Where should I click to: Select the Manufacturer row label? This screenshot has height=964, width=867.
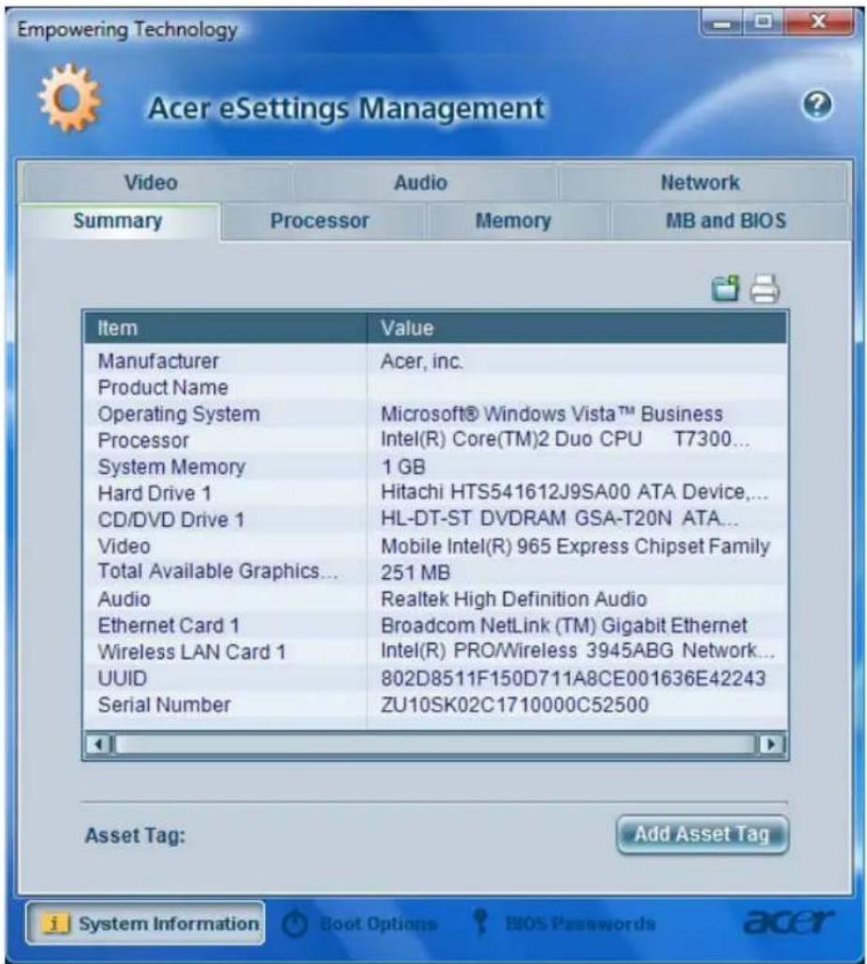158,361
